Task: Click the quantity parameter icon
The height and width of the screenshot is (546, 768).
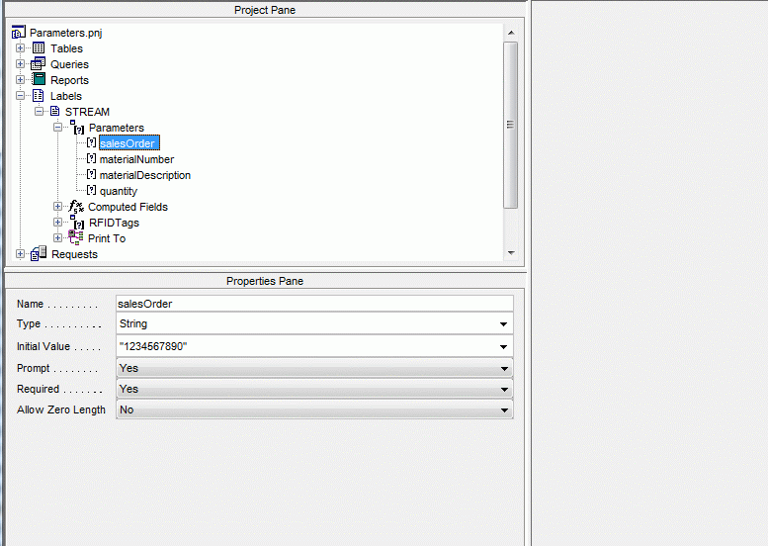Action: (91, 190)
